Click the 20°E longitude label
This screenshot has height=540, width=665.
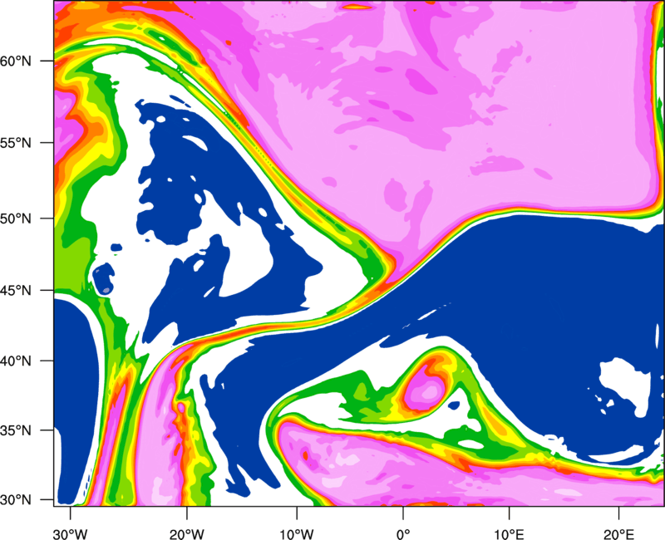click(x=618, y=534)
